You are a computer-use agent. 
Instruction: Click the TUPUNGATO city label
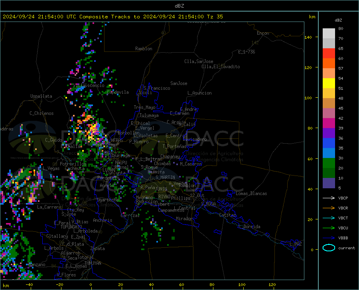point(71,227)
